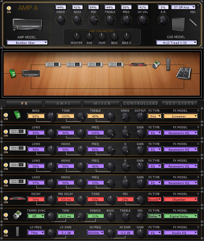This screenshot has height=241, width=204.
Task: Open the Bomber Uber amp model dropdown
Action: coord(27,43)
